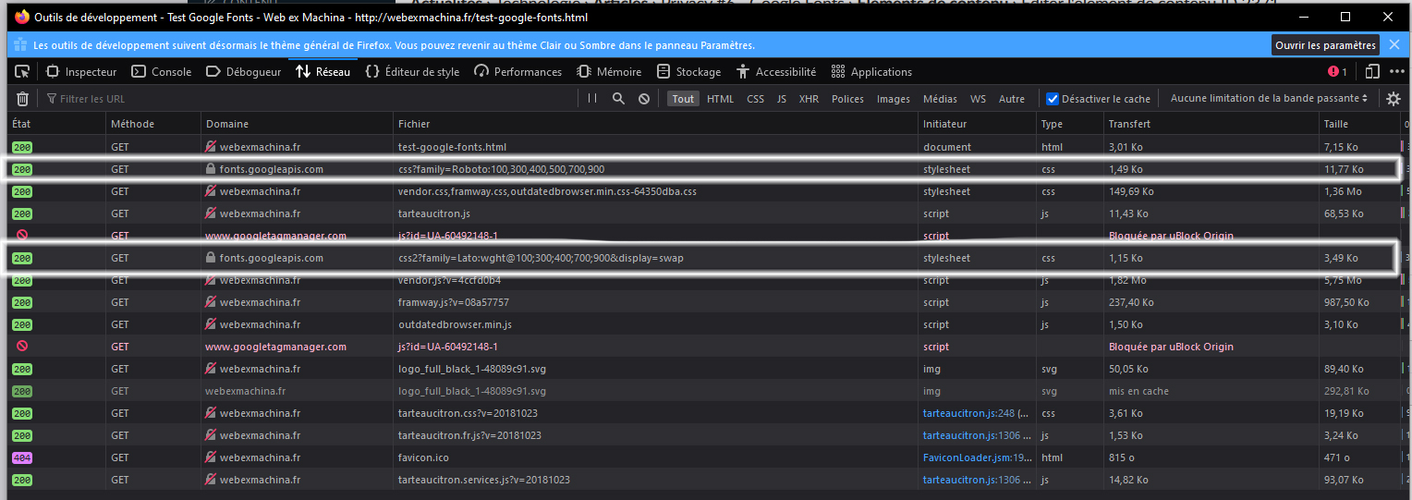Sort by Taille column header
The image size is (1412, 500).
click(1360, 124)
